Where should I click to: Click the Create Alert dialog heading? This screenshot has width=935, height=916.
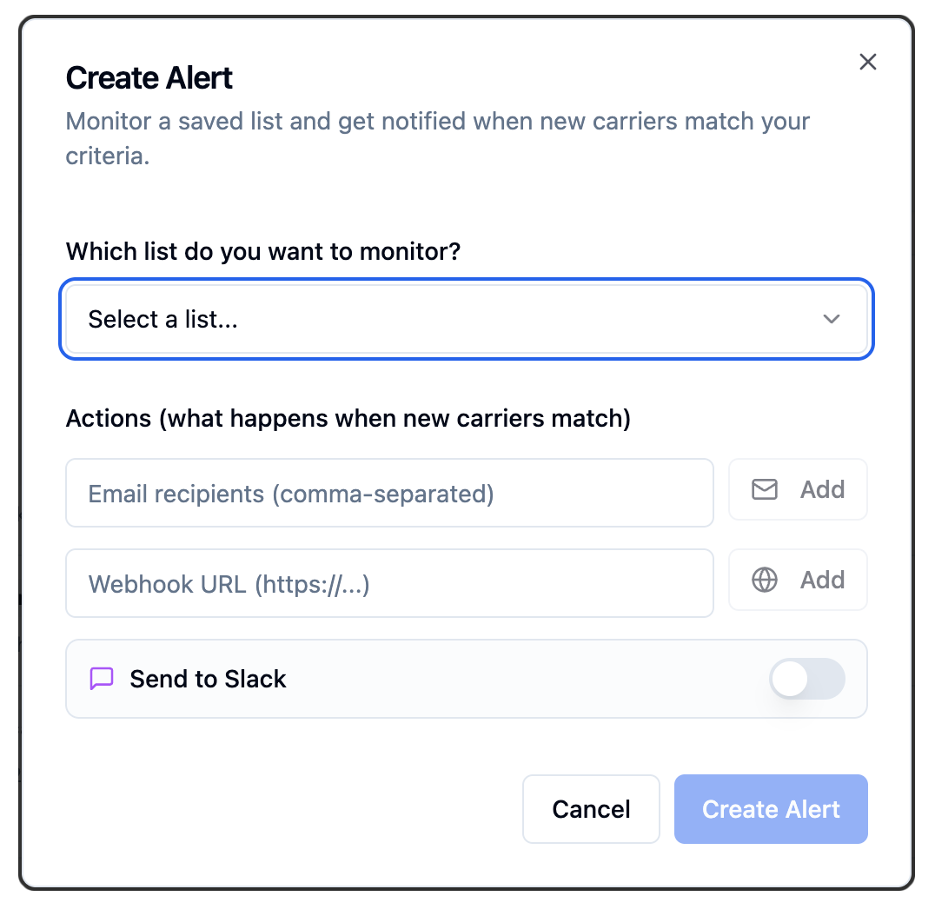pyautogui.click(x=149, y=78)
